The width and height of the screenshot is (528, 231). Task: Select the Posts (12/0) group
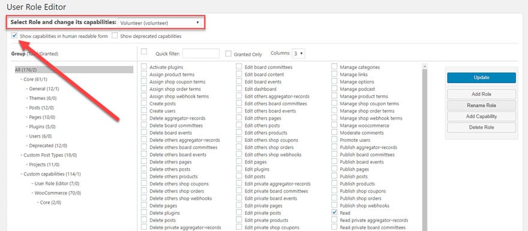tap(41, 108)
